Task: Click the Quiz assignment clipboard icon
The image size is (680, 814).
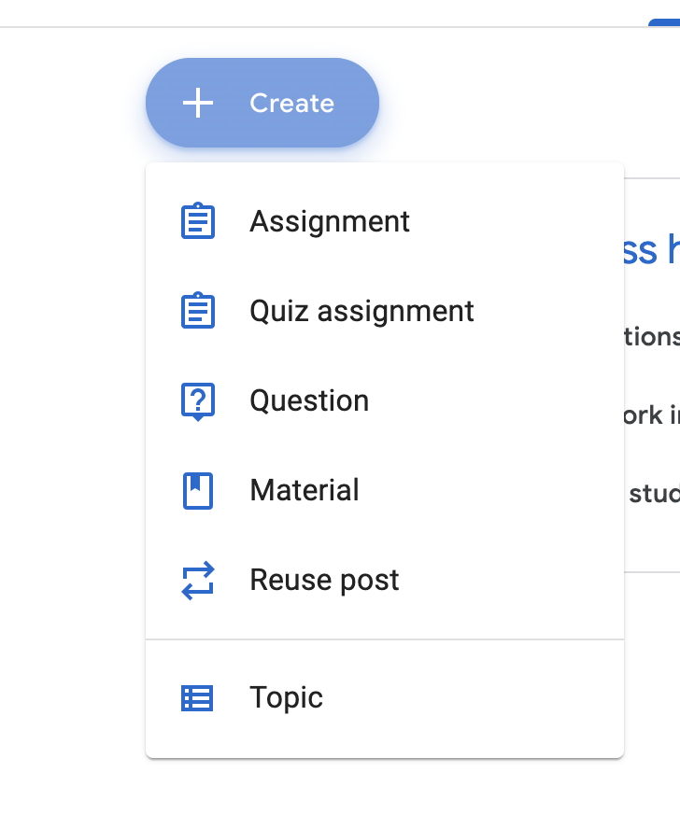Action: pos(197,311)
